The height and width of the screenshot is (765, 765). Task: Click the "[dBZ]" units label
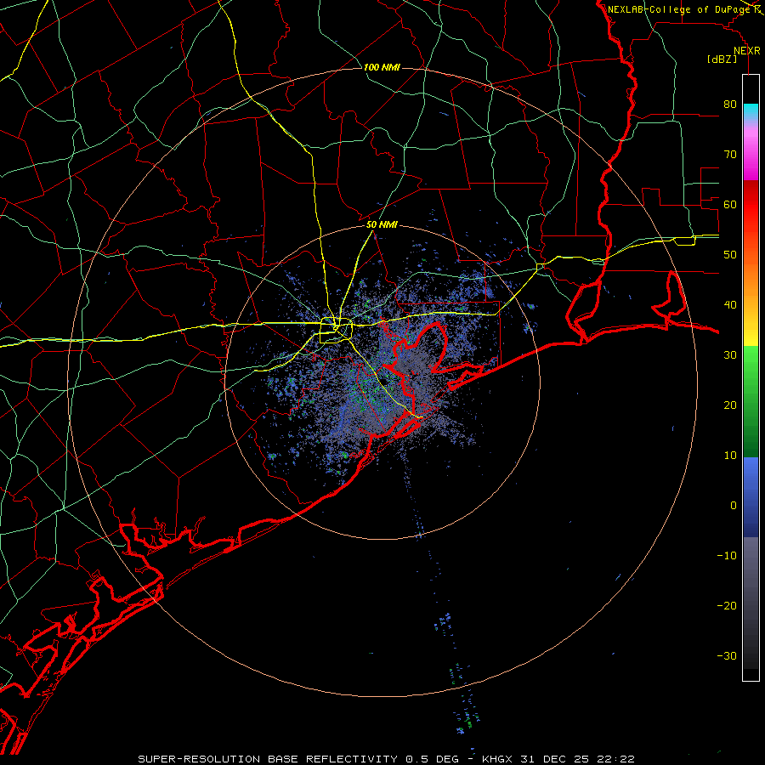coord(722,59)
